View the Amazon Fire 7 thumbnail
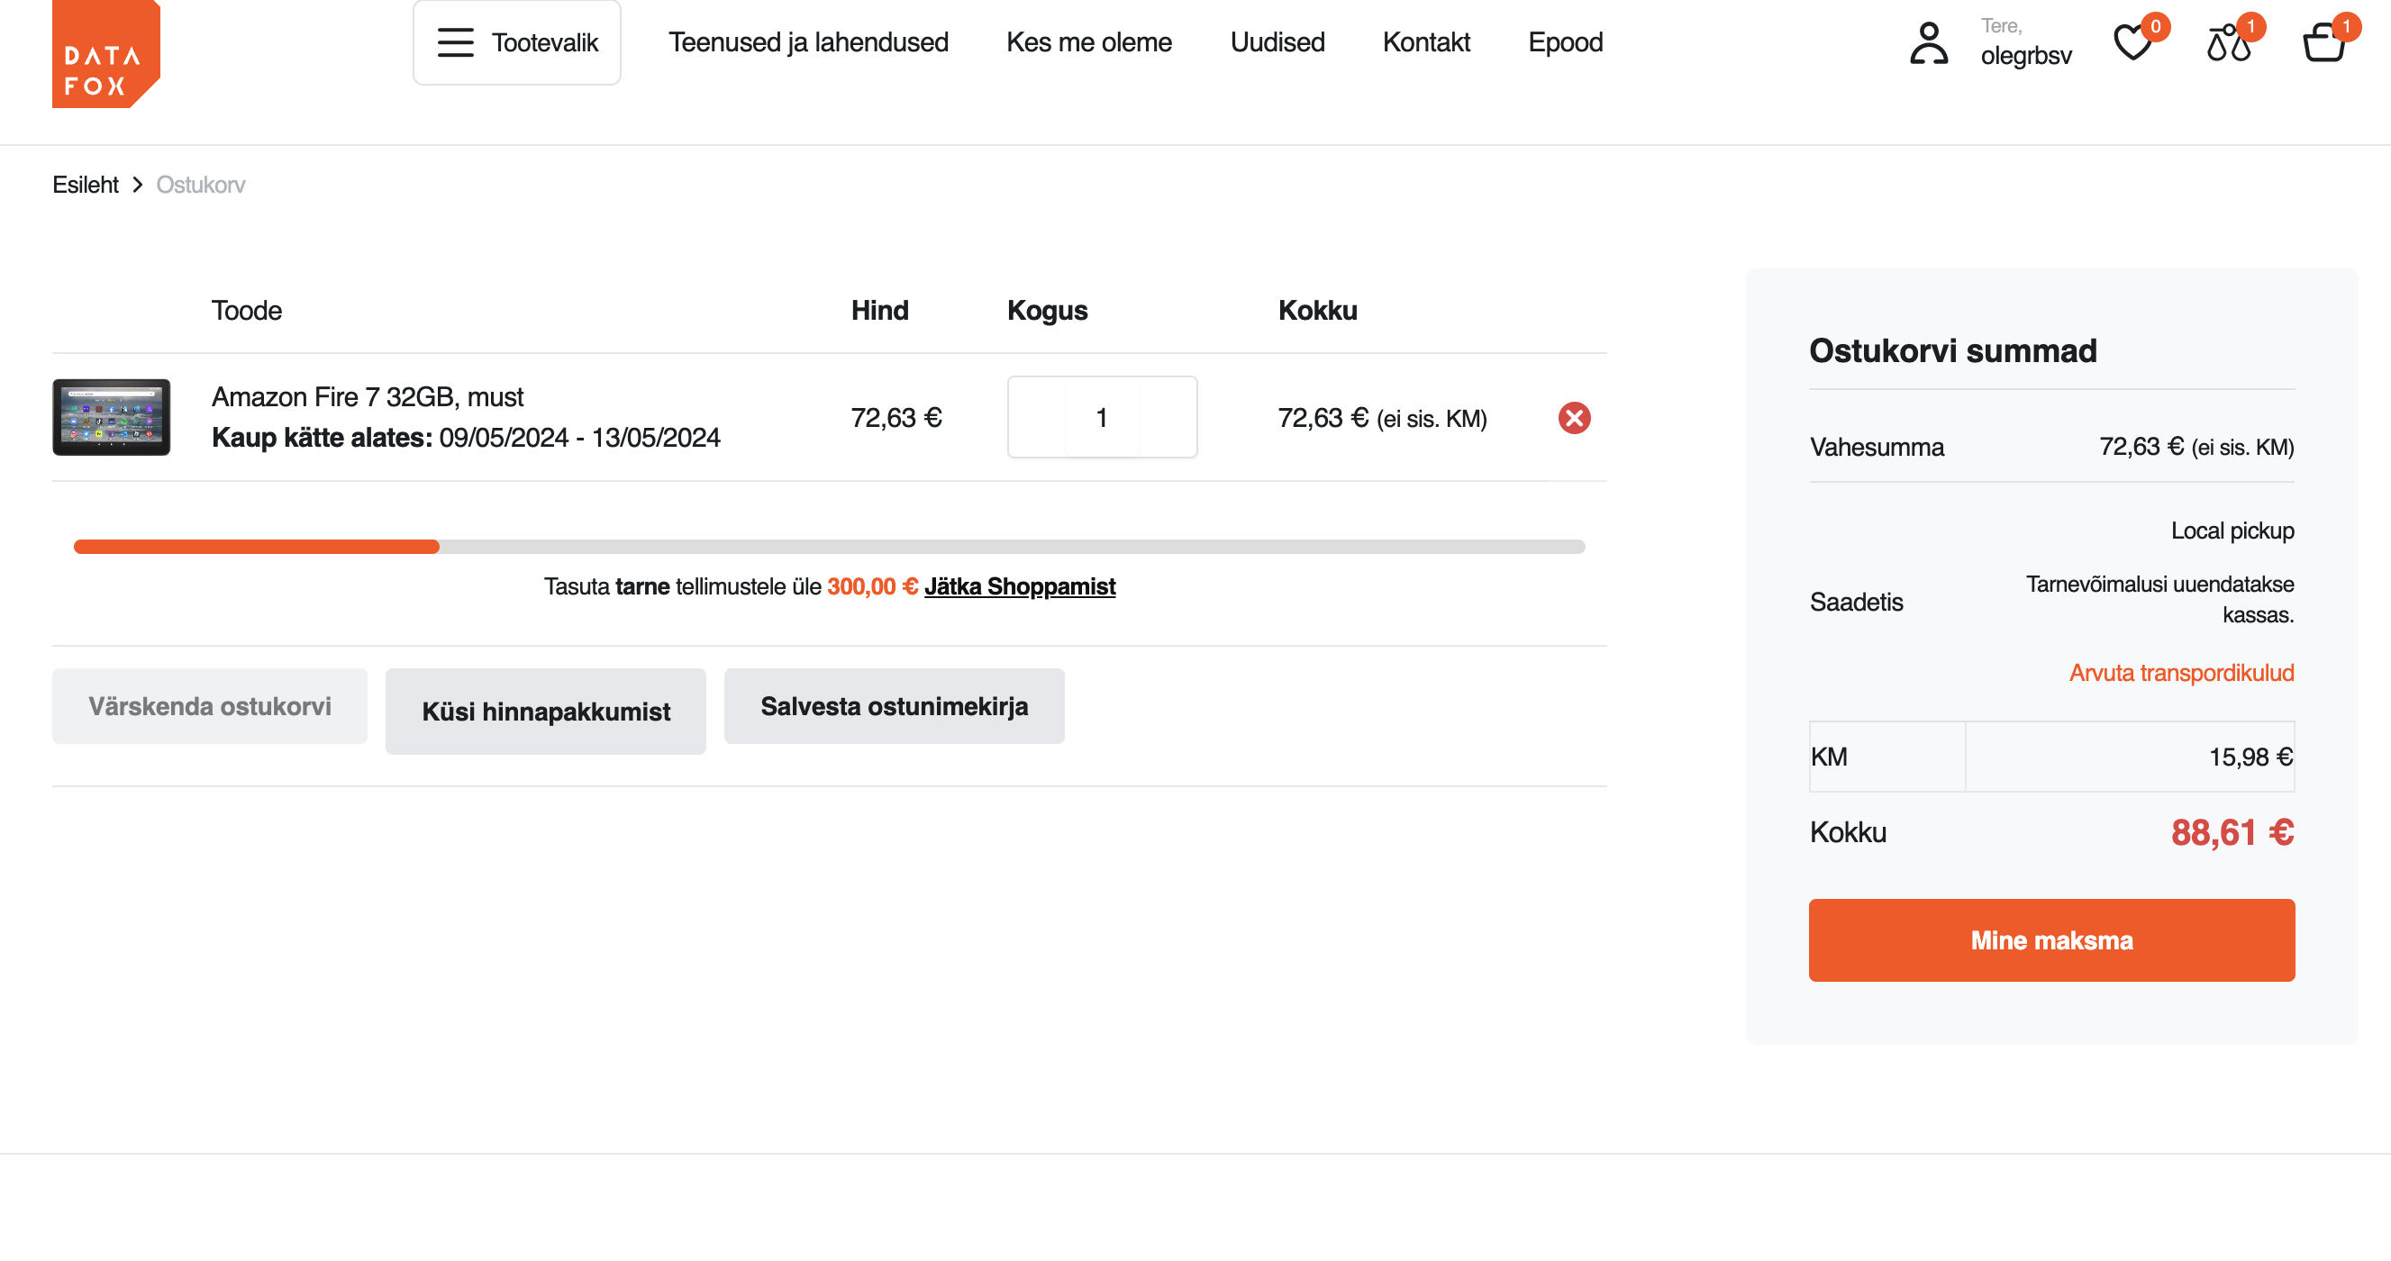 point(112,417)
